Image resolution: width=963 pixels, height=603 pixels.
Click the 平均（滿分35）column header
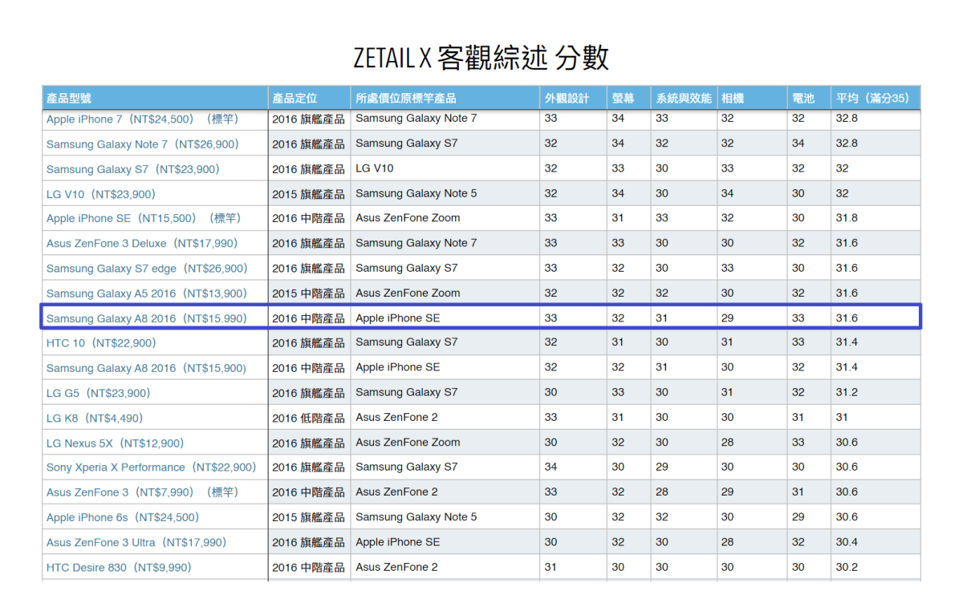872,98
